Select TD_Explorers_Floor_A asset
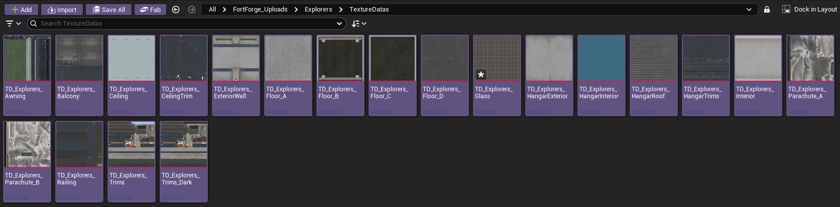Screen dimensions: 840x207 [x=288, y=75]
